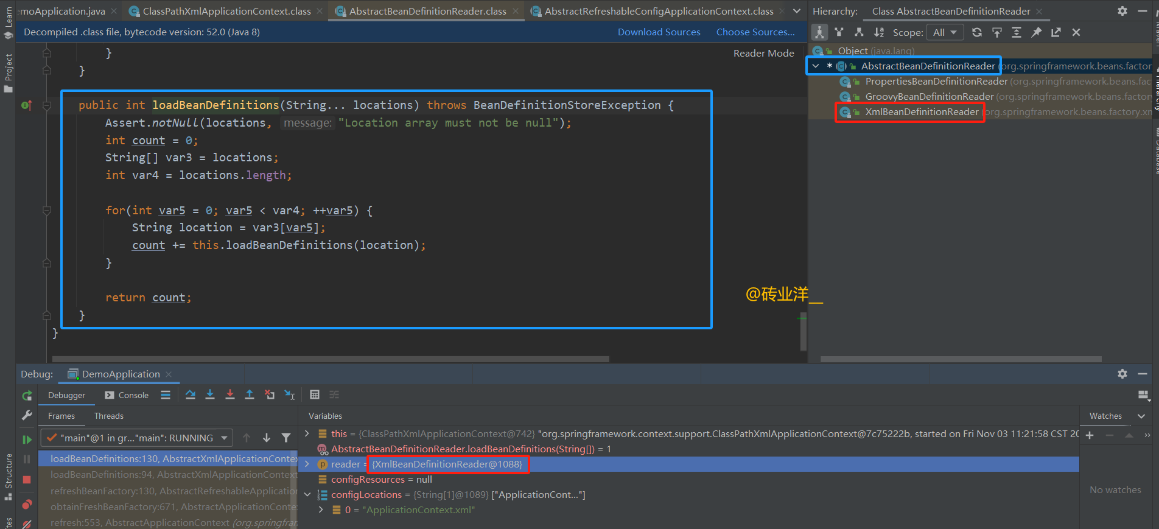
Task: Fold the loadBeanDefinitions method in gutter
Action: pos(47,105)
